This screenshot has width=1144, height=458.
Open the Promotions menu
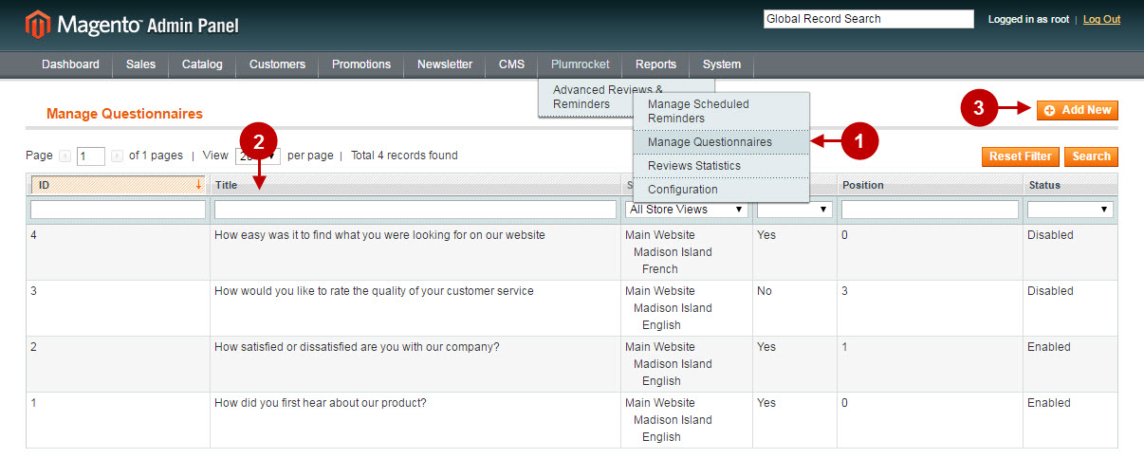pos(361,64)
